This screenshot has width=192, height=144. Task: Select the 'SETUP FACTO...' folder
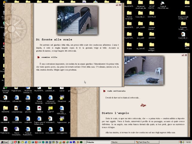[151, 5]
